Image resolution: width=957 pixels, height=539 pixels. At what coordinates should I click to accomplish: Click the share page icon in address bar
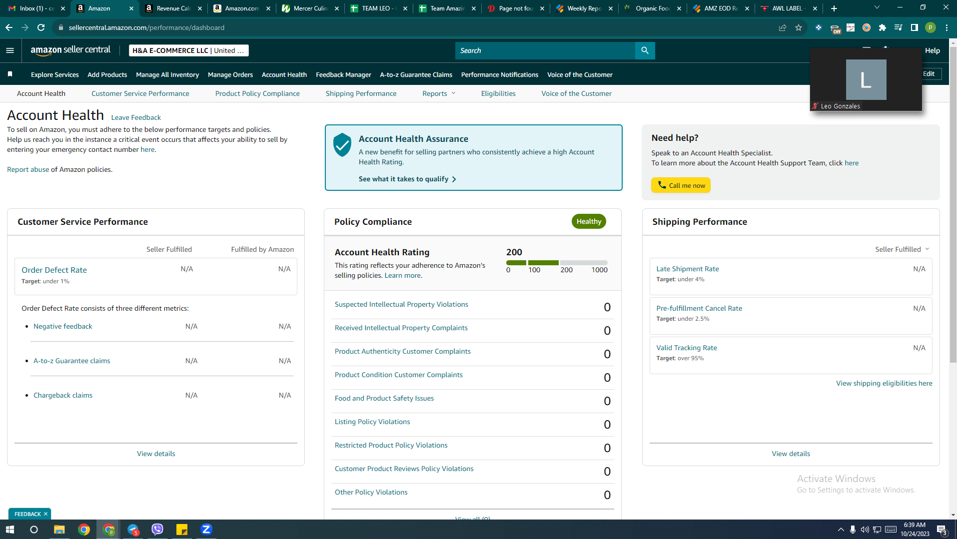(x=783, y=27)
